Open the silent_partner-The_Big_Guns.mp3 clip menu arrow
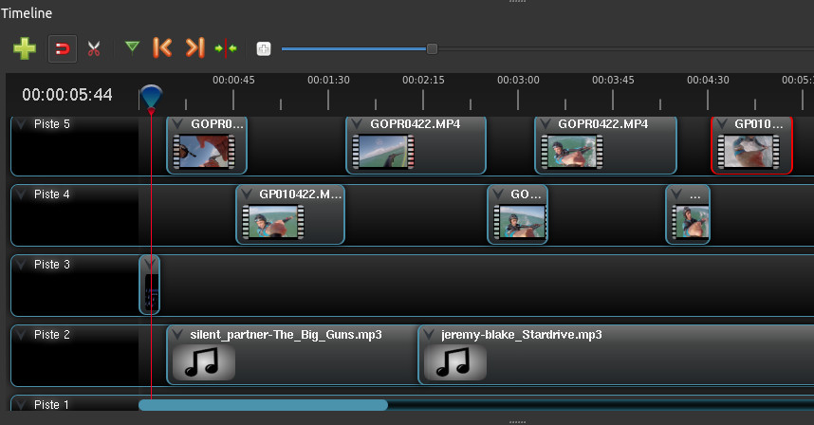Image resolution: width=814 pixels, height=425 pixels. coord(178,335)
